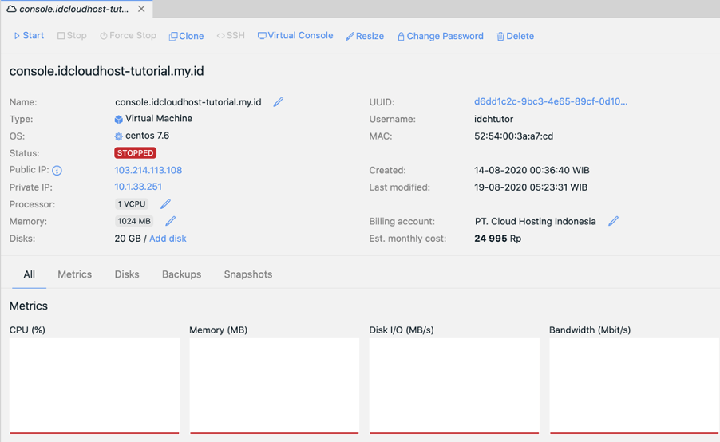Click the centos 7.6 OS text
The width and height of the screenshot is (720, 442).
(x=147, y=136)
